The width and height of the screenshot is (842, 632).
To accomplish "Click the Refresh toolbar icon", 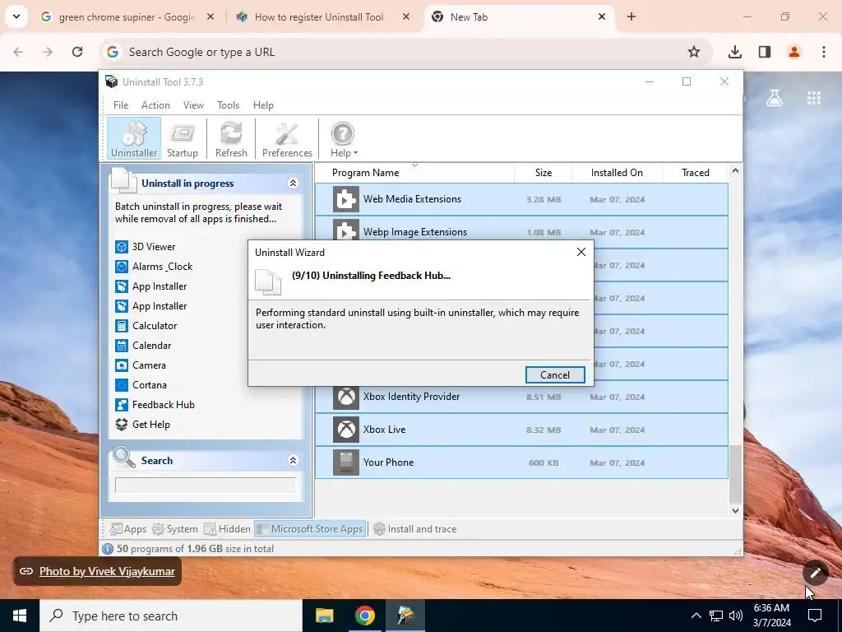I will [231, 139].
